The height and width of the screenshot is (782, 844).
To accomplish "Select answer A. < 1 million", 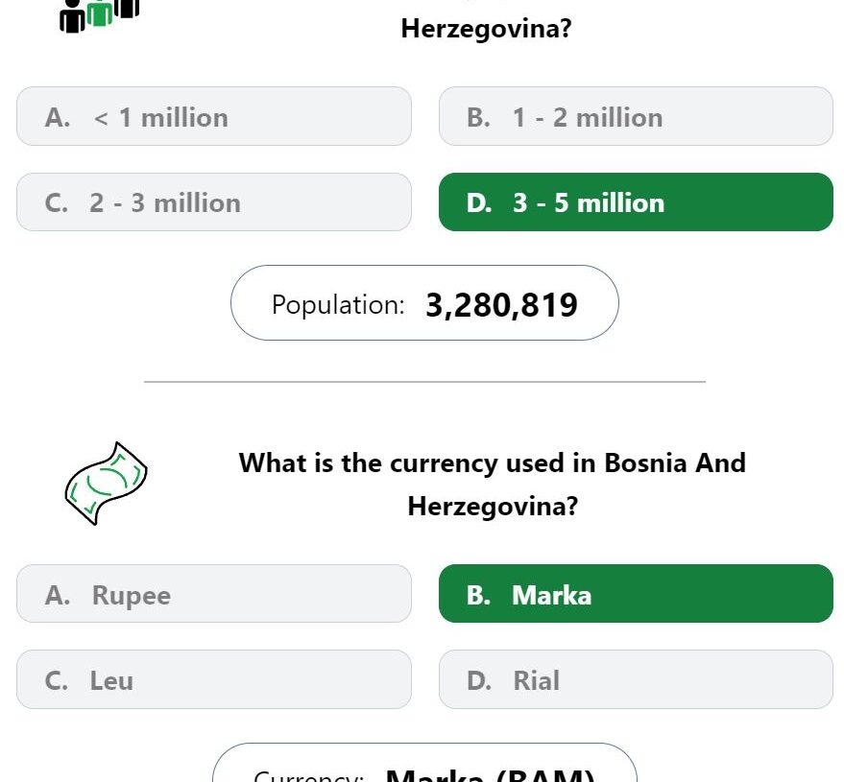I will [214, 116].
